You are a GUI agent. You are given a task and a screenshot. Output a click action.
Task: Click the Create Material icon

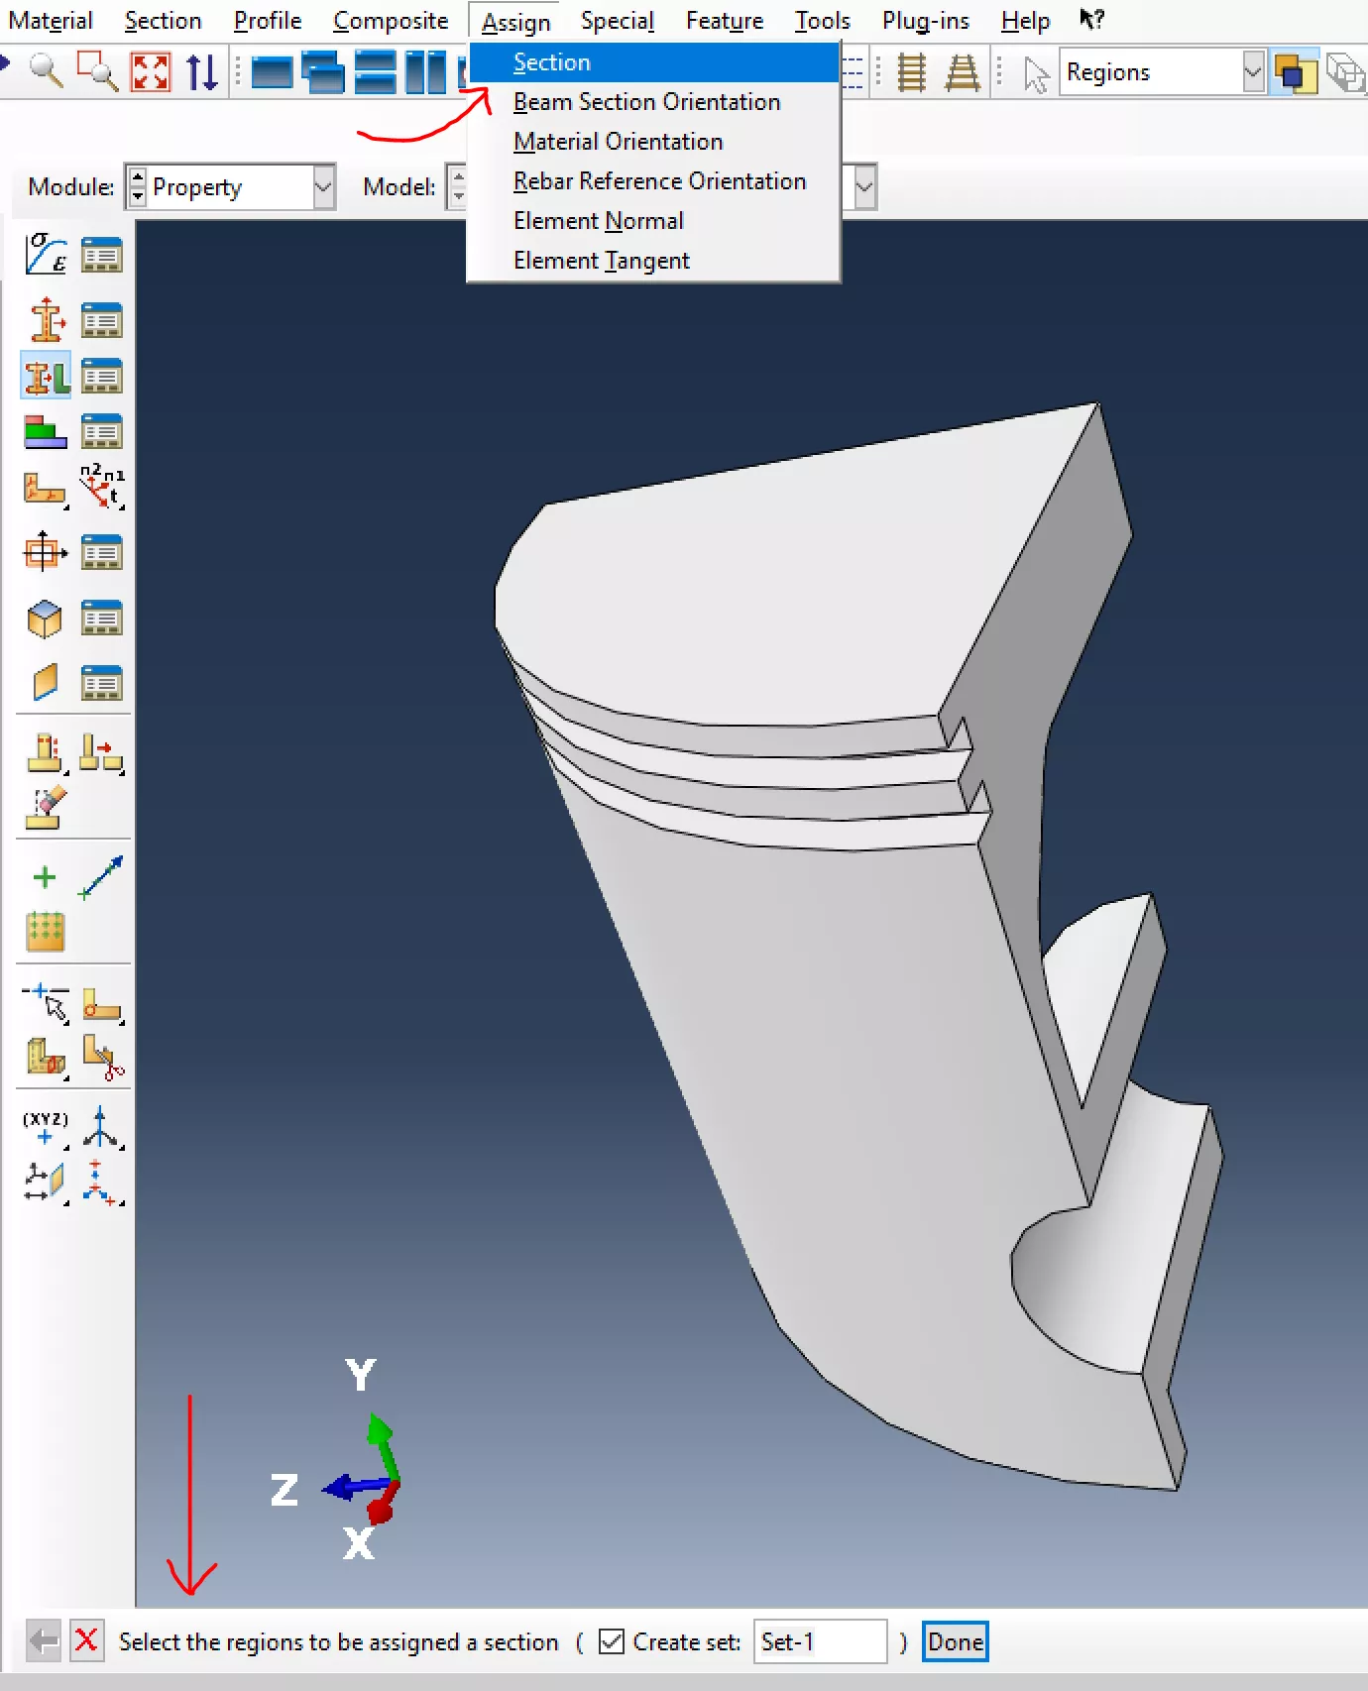(x=46, y=254)
